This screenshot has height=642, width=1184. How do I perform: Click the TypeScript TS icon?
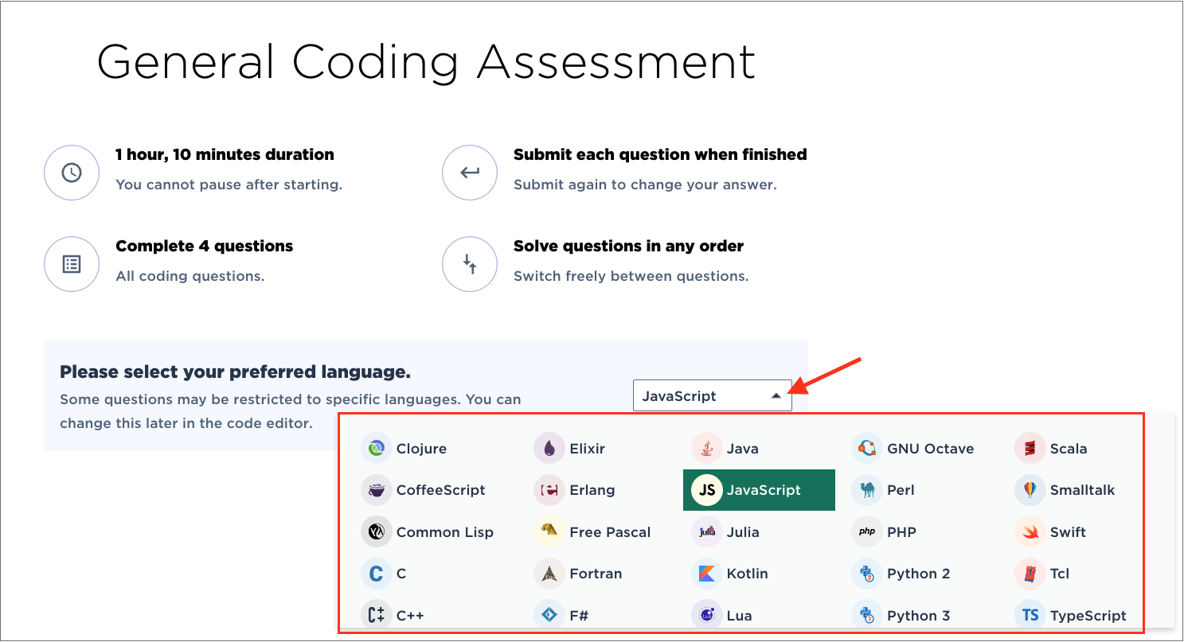point(1030,615)
